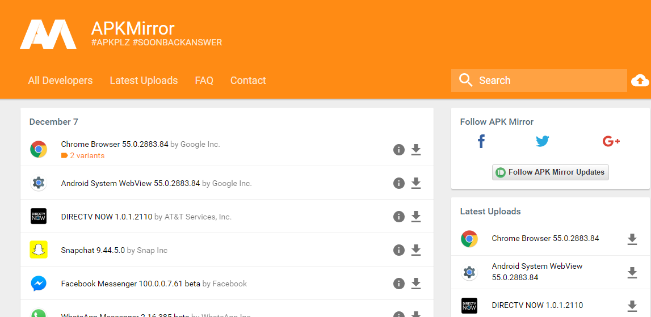
Task: Go to Latest Uploads nav item
Action: (144, 81)
